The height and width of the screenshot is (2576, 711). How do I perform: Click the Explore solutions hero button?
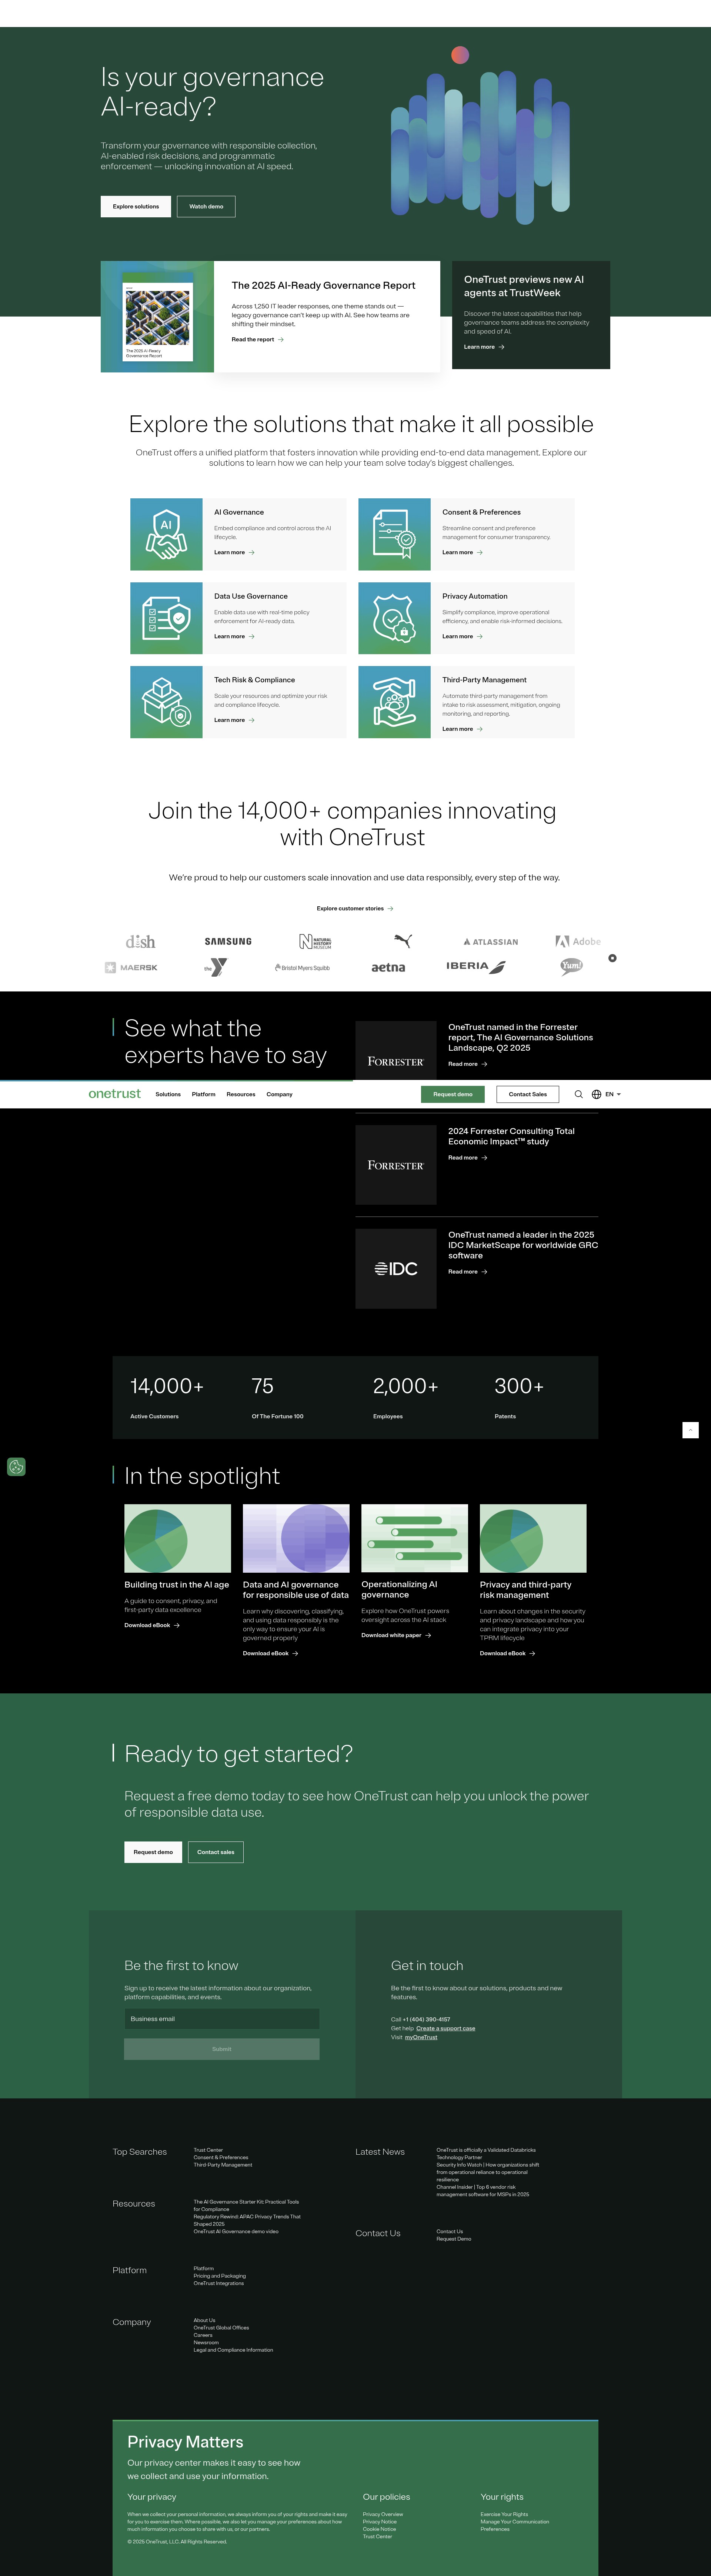136,206
